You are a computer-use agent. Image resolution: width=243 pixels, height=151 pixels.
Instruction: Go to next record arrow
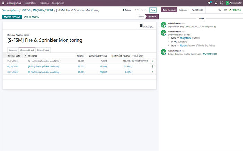click(145, 10)
